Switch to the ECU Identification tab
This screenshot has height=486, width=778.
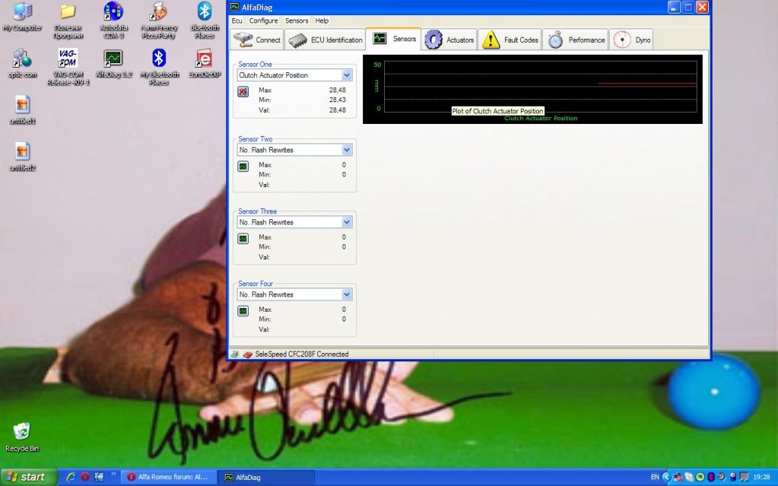(325, 40)
